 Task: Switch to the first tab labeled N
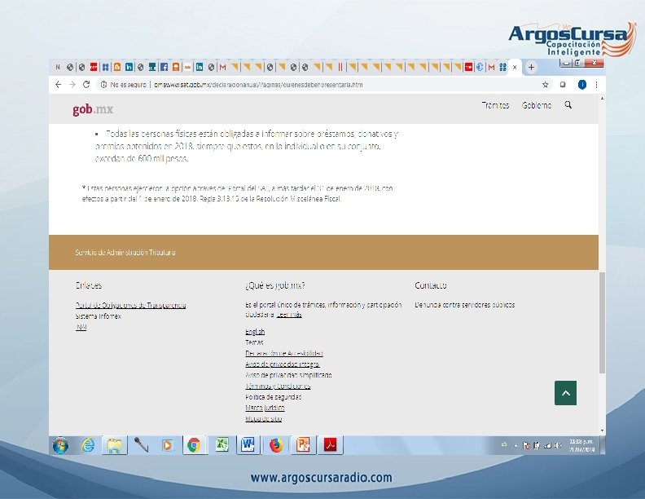[x=58, y=67]
